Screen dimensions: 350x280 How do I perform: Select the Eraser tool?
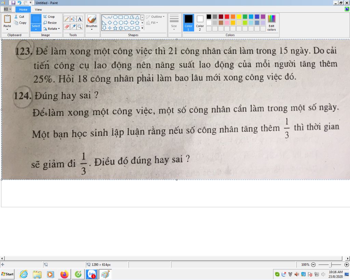tap(67, 27)
